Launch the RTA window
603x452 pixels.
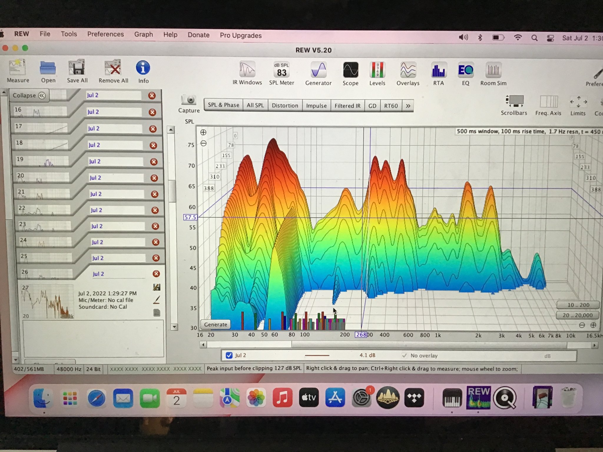click(438, 74)
